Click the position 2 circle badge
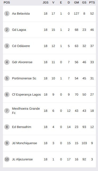 point(7,30)
